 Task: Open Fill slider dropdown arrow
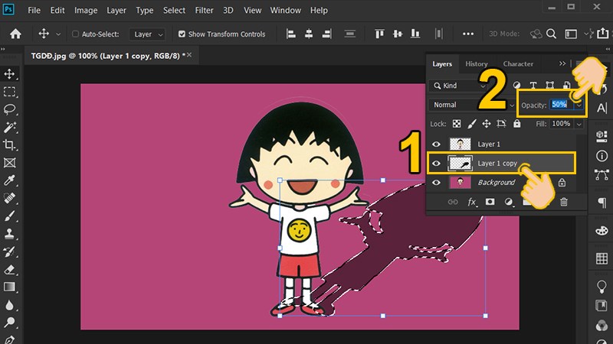pos(579,124)
